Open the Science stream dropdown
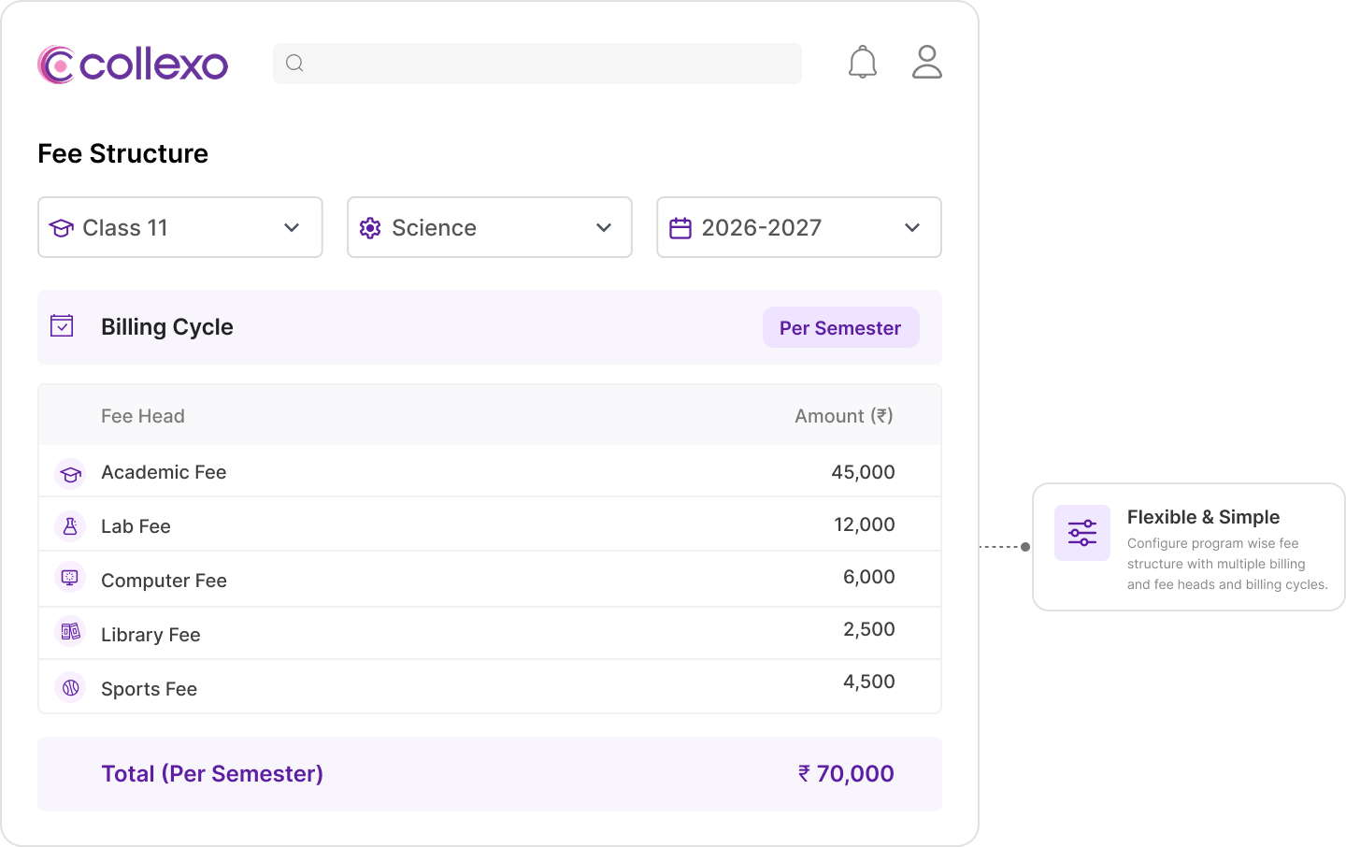This screenshot has width=1346, height=847. pos(490,227)
